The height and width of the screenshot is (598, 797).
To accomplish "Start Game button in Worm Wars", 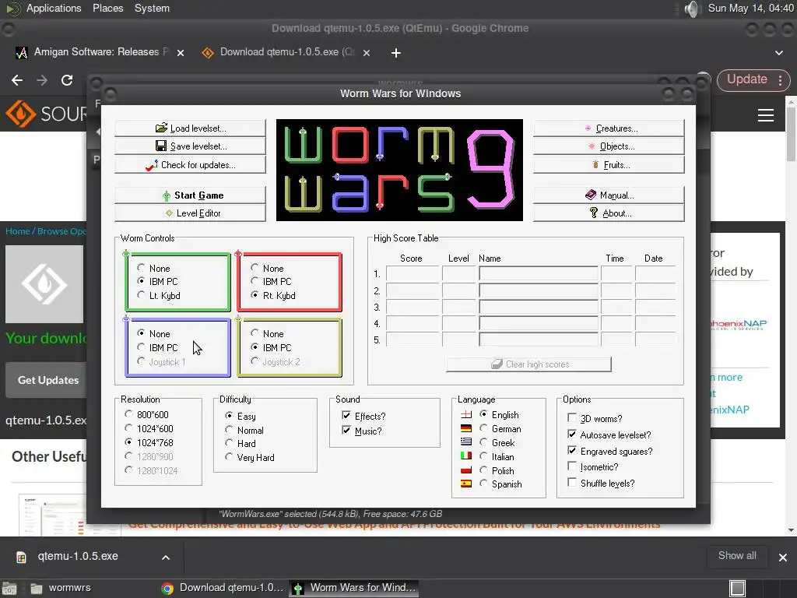I will tap(190, 195).
